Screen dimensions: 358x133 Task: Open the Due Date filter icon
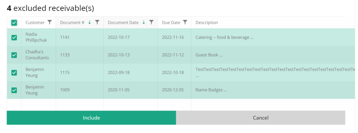[185, 22]
